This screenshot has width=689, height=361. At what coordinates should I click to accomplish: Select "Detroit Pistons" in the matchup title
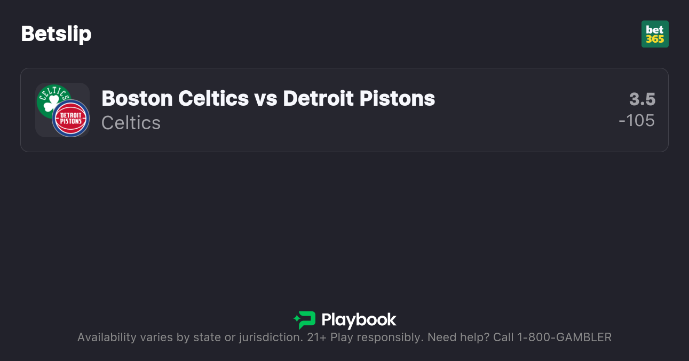pos(359,98)
